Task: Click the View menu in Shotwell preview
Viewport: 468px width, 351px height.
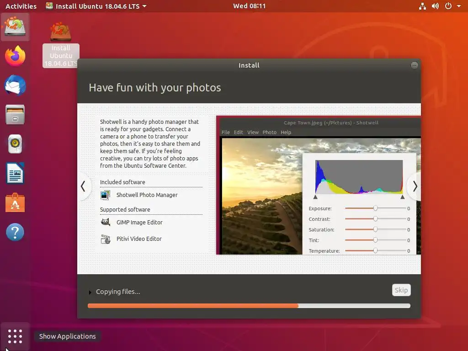Action: [x=253, y=132]
